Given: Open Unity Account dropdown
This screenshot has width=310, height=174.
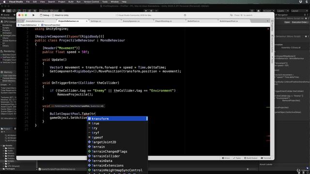Looking at the screenshot, I should tap(268, 11).
